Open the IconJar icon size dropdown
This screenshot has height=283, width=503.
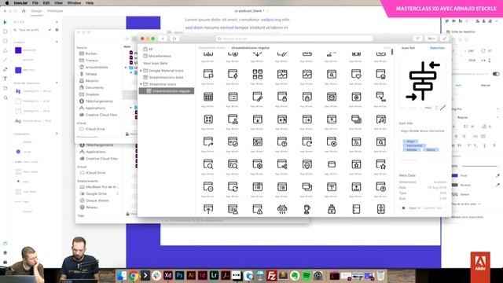pos(431,39)
